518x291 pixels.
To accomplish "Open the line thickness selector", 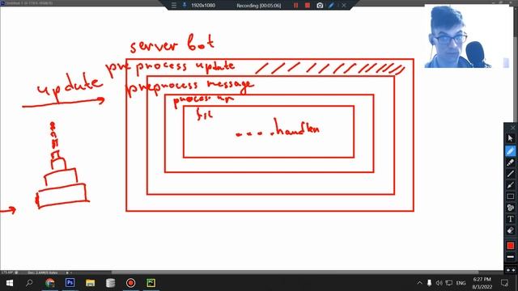I will coord(511,257).
